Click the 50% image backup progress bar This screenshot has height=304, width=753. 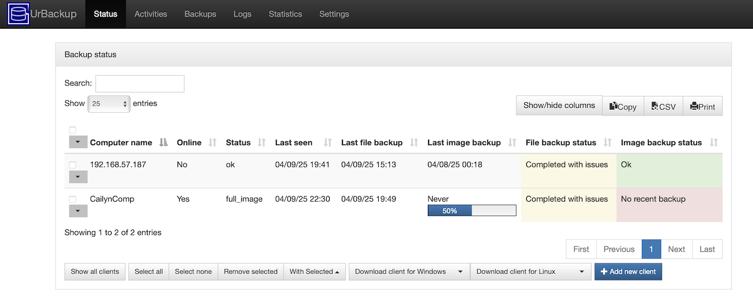472,211
